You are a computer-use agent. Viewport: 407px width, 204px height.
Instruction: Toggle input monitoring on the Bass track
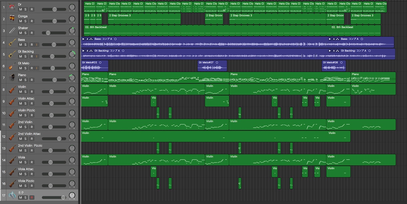pos(37,45)
